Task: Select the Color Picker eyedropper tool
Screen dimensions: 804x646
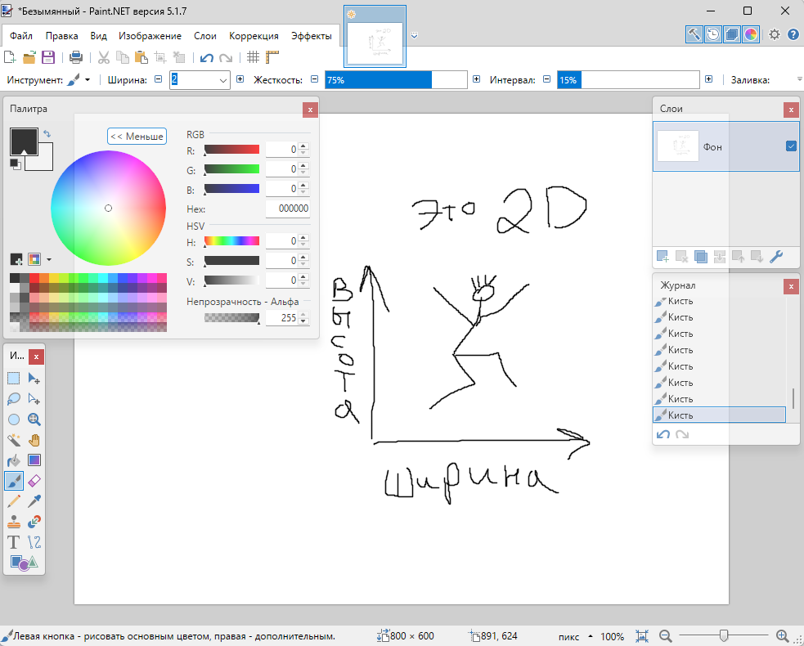Action: (x=34, y=501)
